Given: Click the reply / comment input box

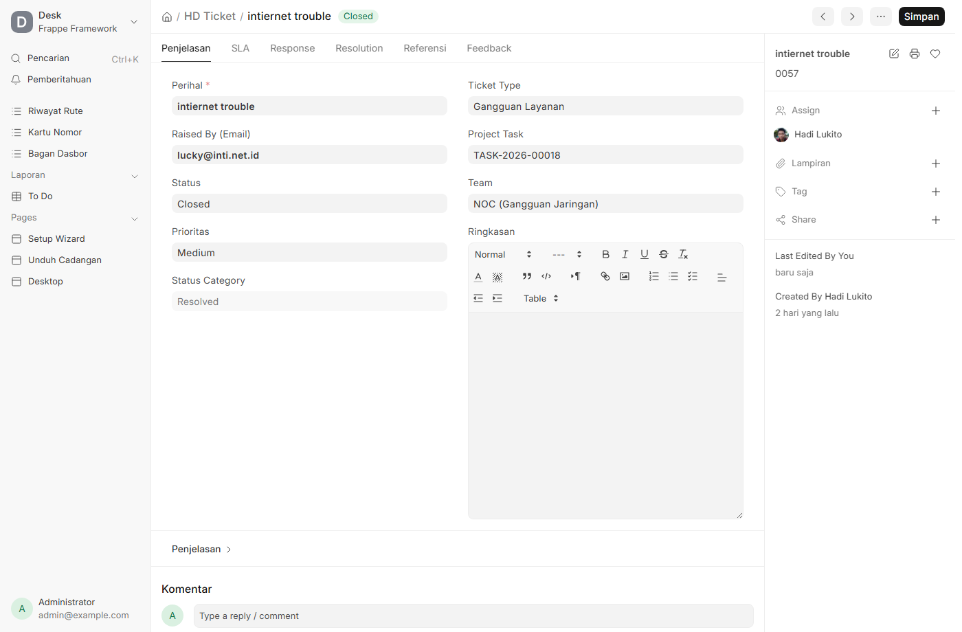Looking at the screenshot, I should pos(473,616).
